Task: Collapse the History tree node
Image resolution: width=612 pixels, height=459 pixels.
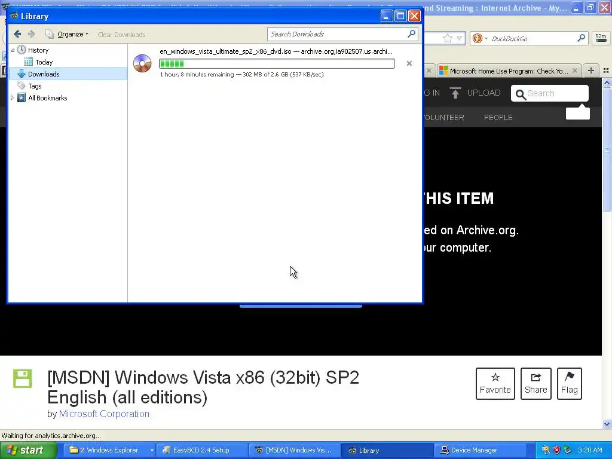Action: pos(13,50)
